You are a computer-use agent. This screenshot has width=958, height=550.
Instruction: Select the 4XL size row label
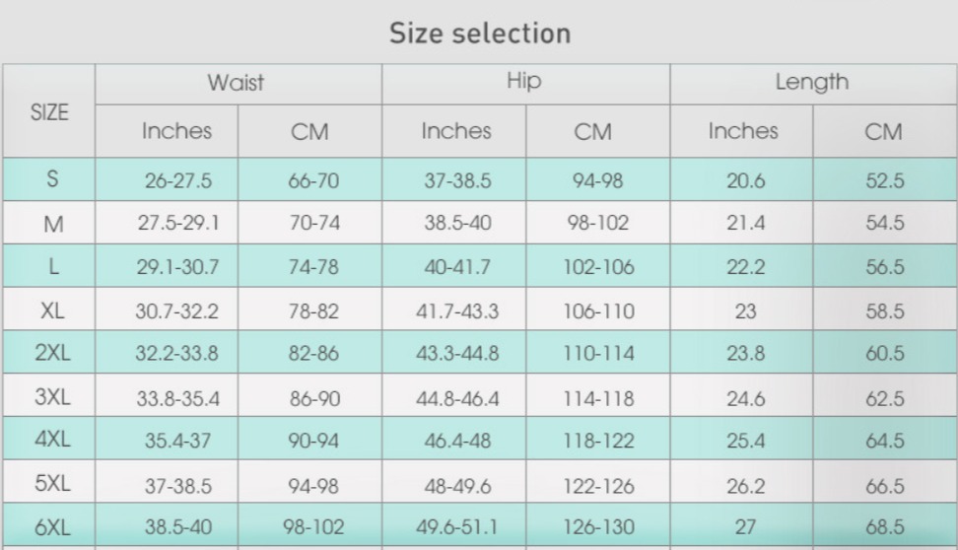[x=52, y=439]
